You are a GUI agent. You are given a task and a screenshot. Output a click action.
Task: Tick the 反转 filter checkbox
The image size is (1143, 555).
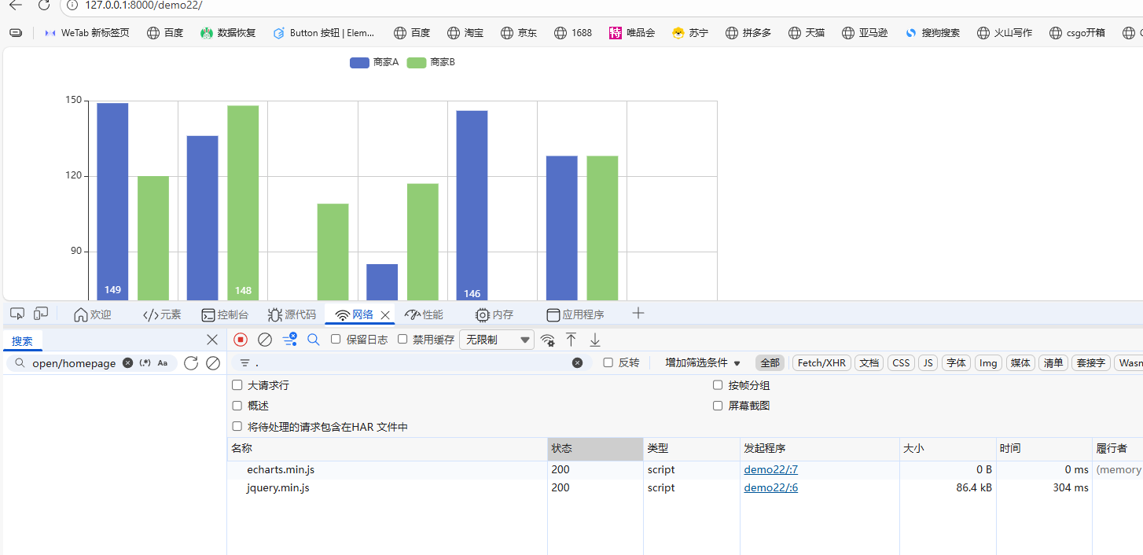pos(608,362)
